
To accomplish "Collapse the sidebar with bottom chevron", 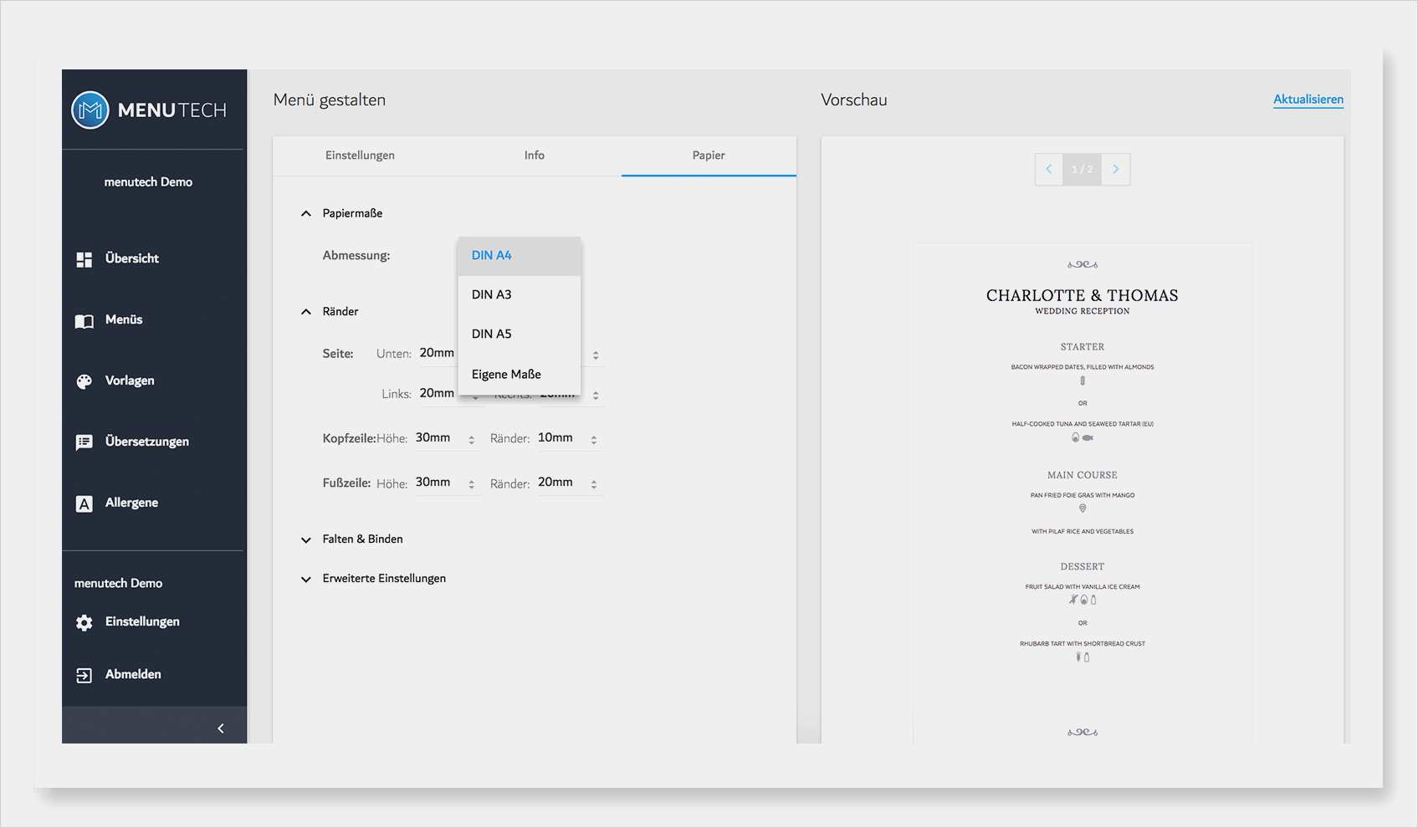I will point(221,728).
